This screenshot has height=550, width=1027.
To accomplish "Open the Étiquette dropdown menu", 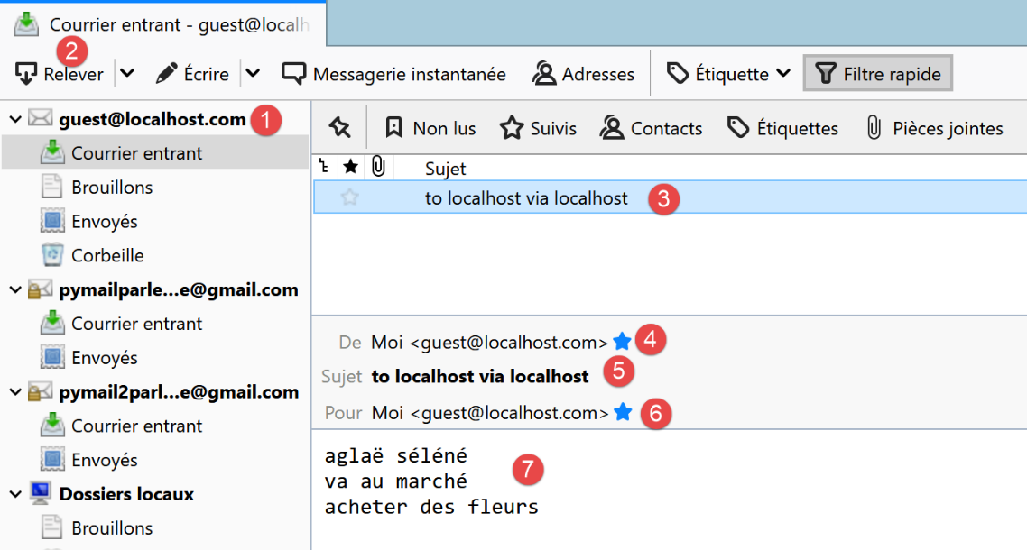I will click(728, 74).
